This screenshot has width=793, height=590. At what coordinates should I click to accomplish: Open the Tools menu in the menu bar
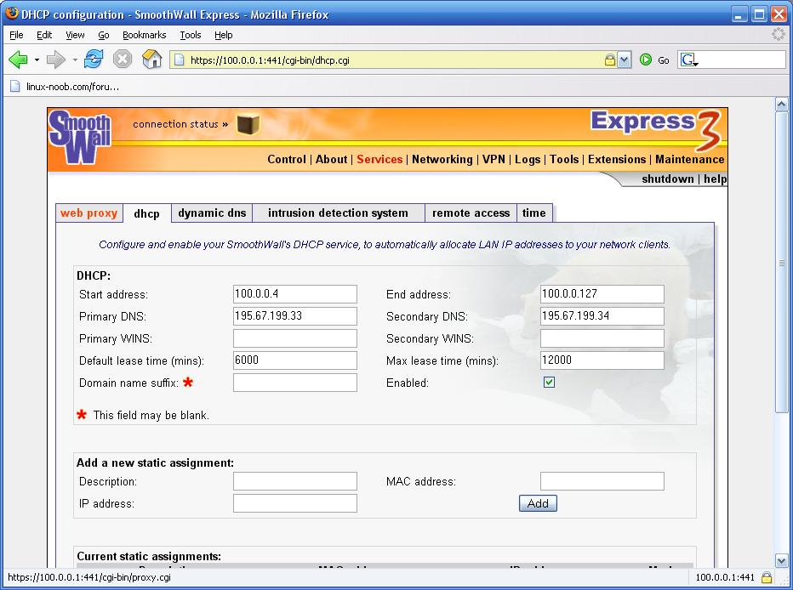[191, 35]
